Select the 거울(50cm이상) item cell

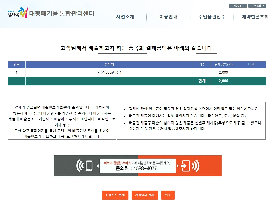109,72
